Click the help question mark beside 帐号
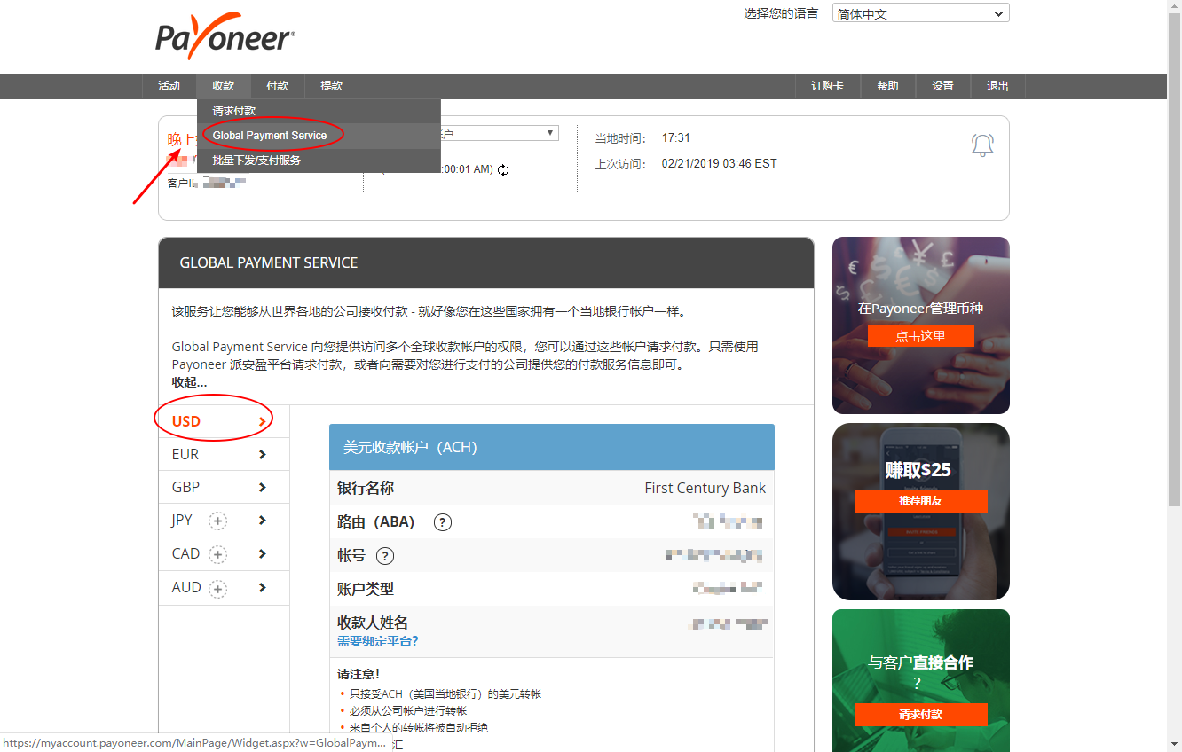This screenshot has width=1182, height=752. pyautogui.click(x=384, y=556)
